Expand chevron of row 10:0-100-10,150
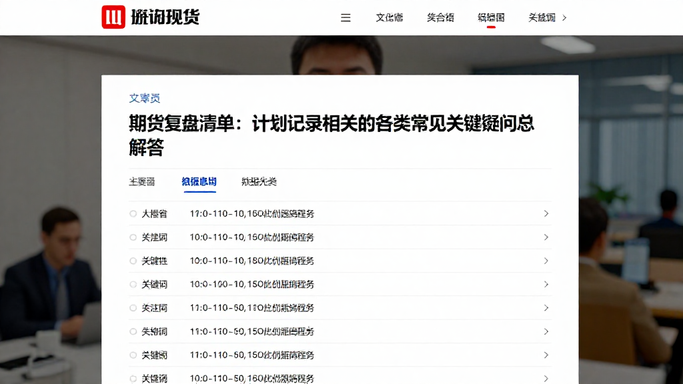This screenshot has height=384, width=683. (x=546, y=284)
